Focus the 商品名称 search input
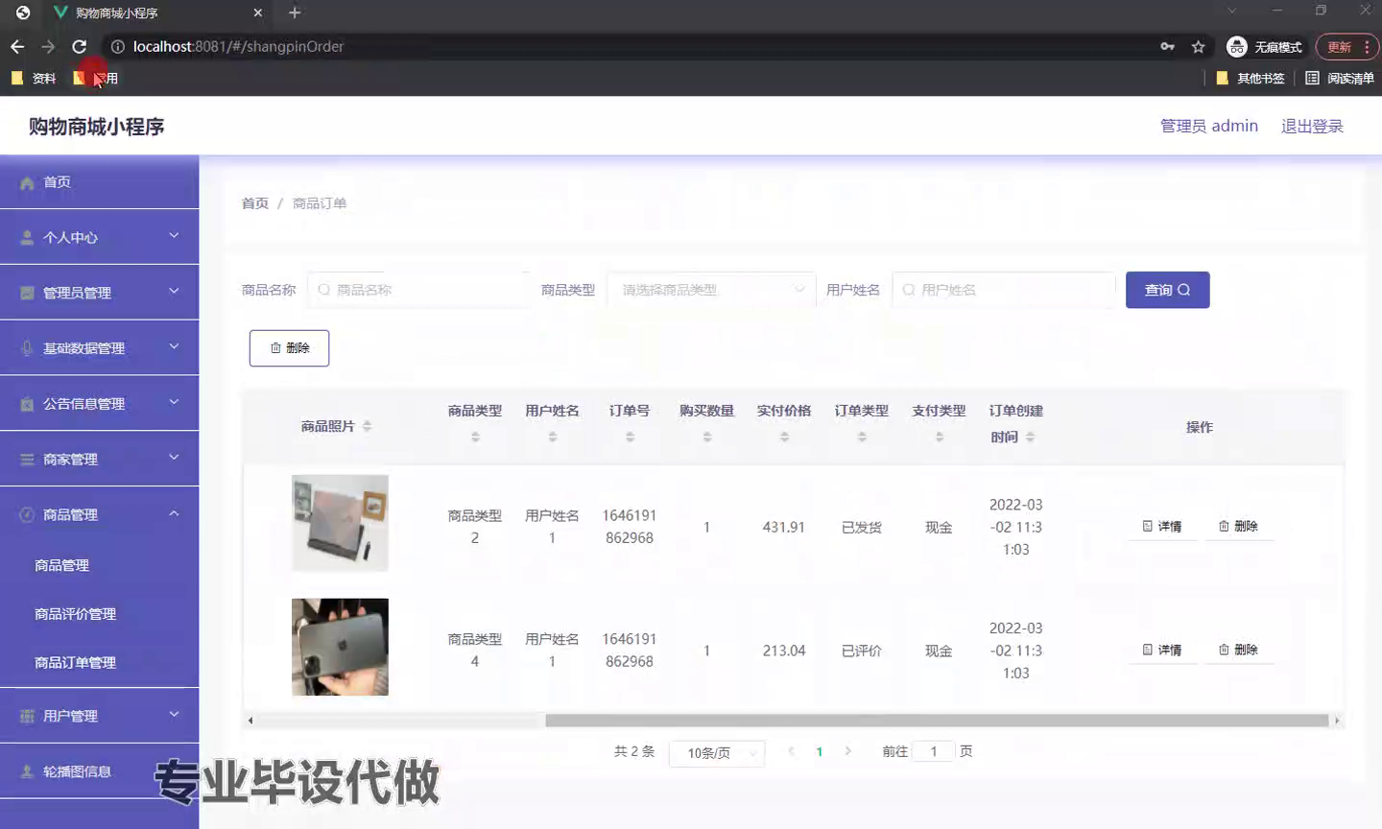Viewport: 1382px width, 829px height. coord(419,290)
